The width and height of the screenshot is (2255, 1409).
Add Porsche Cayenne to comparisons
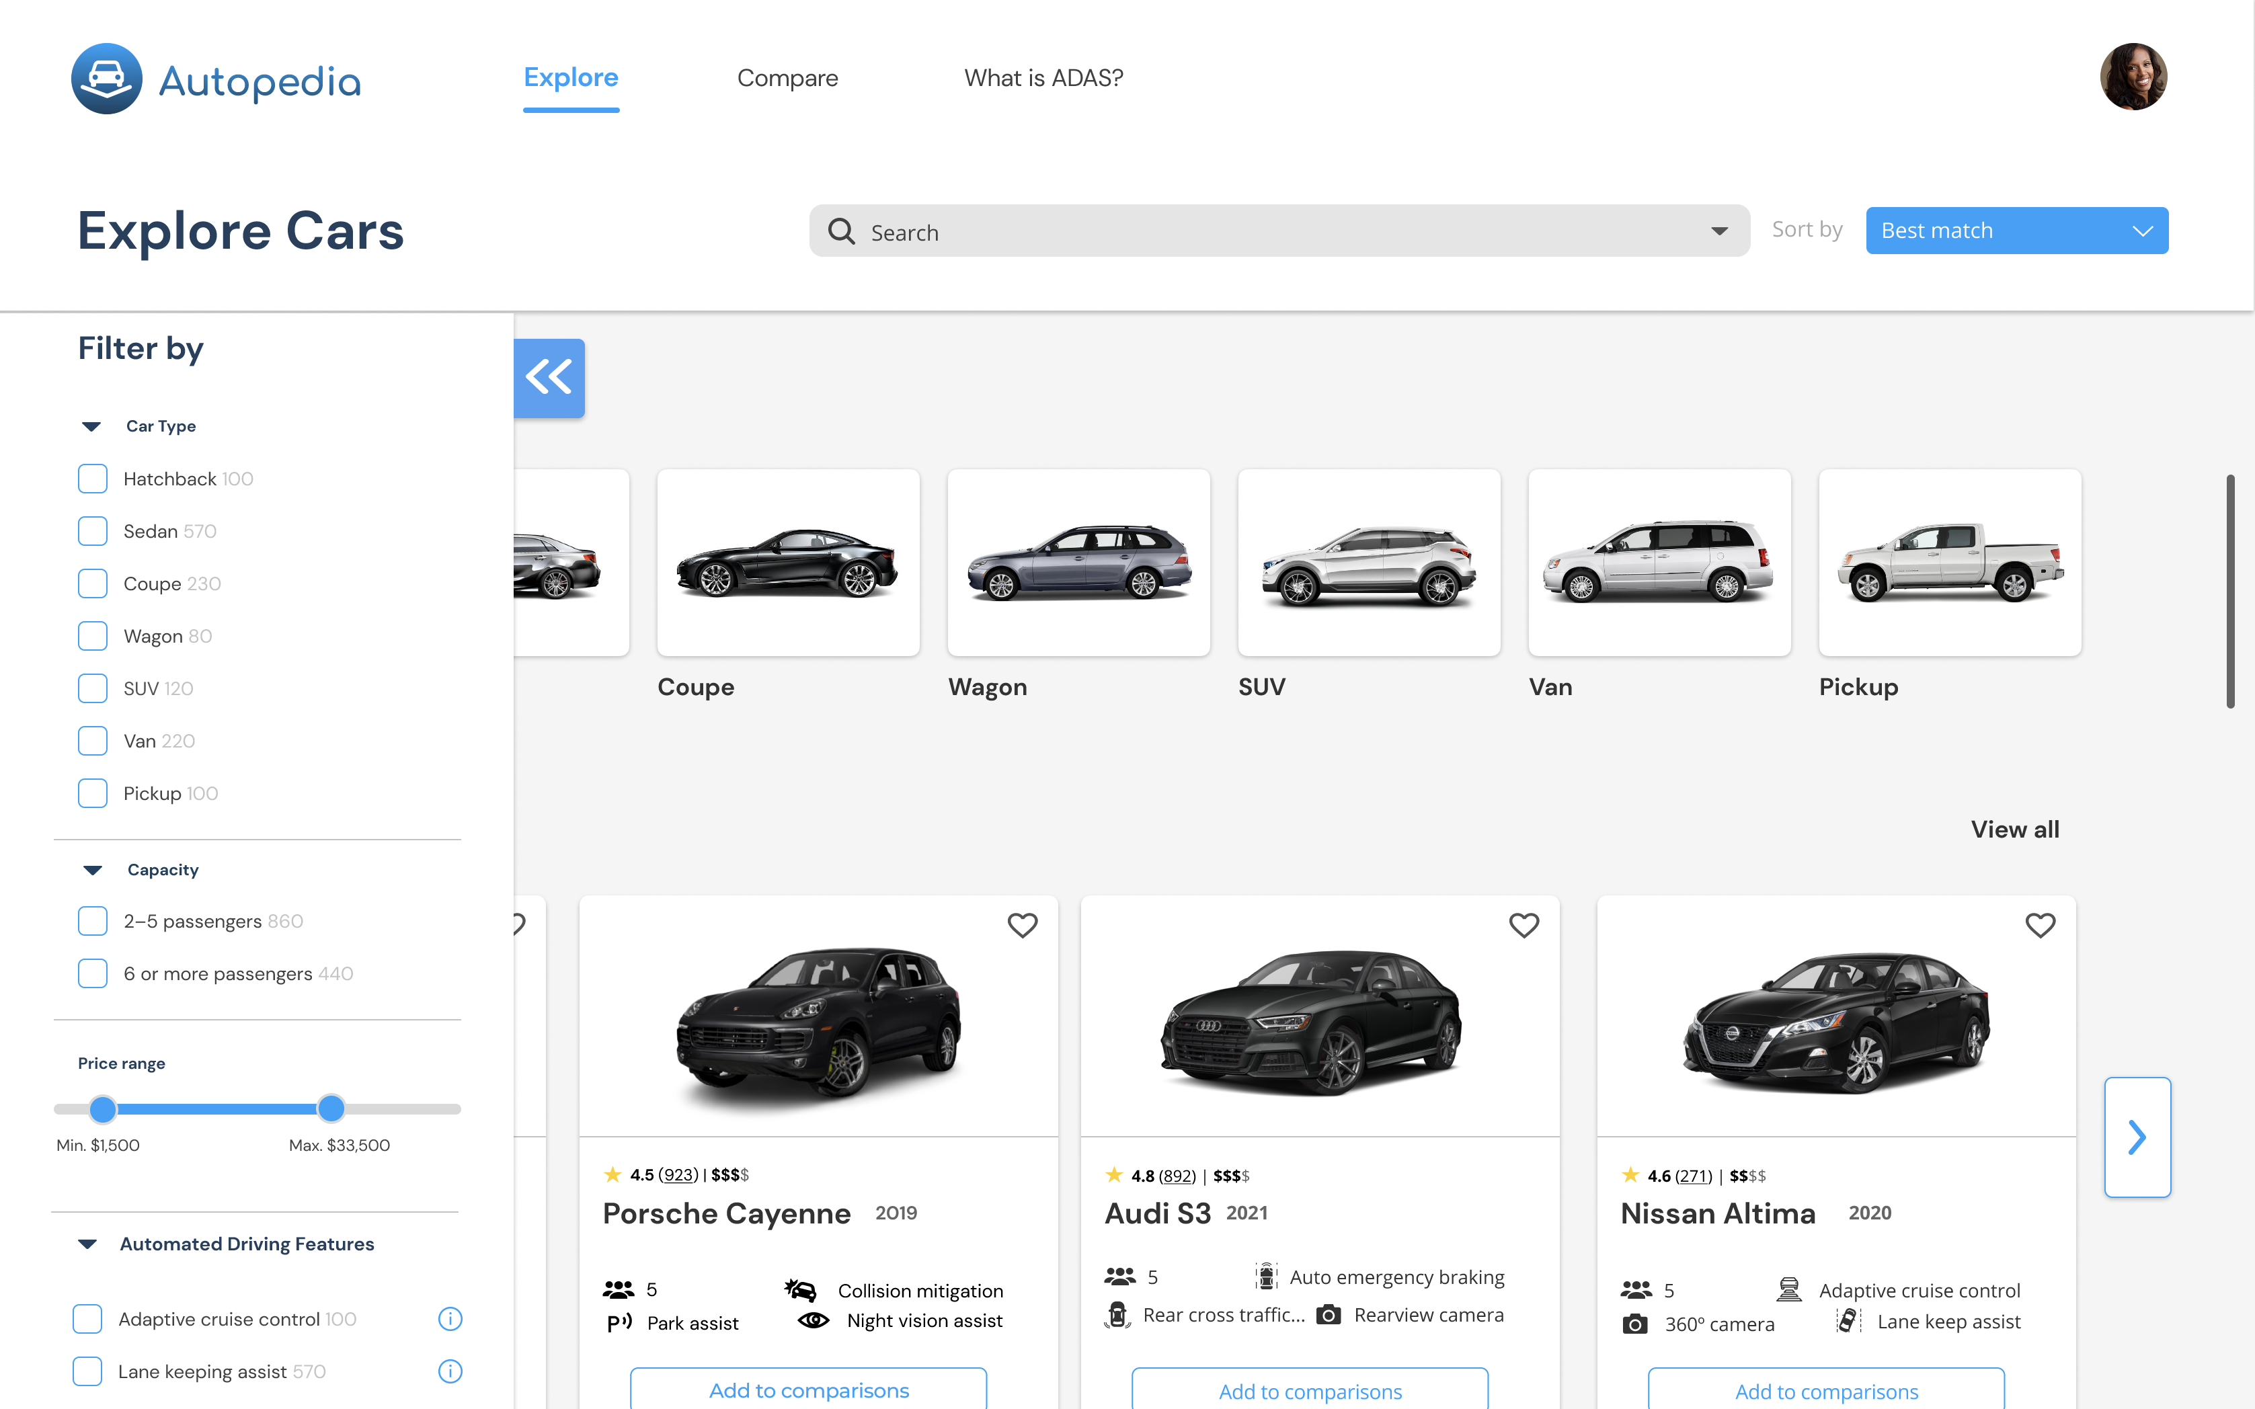click(x=809, y=1390)
